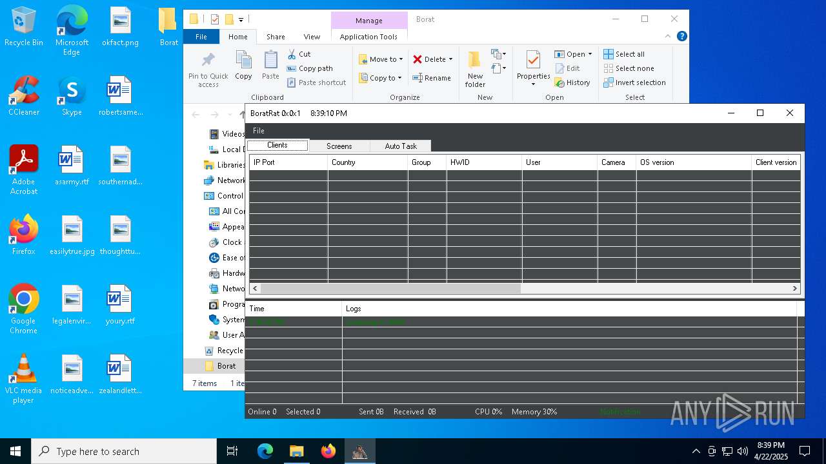The image size is (826, 464).
Task: Select Libraries in Explorer navigation pane
Action: tap(224, 165)
